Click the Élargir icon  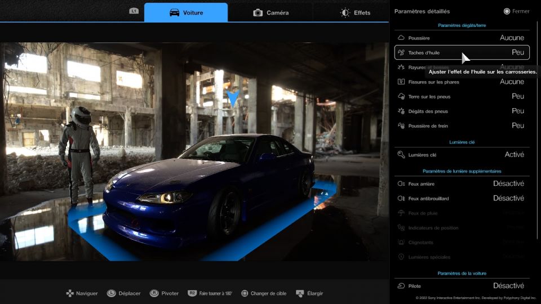[300, 293]
